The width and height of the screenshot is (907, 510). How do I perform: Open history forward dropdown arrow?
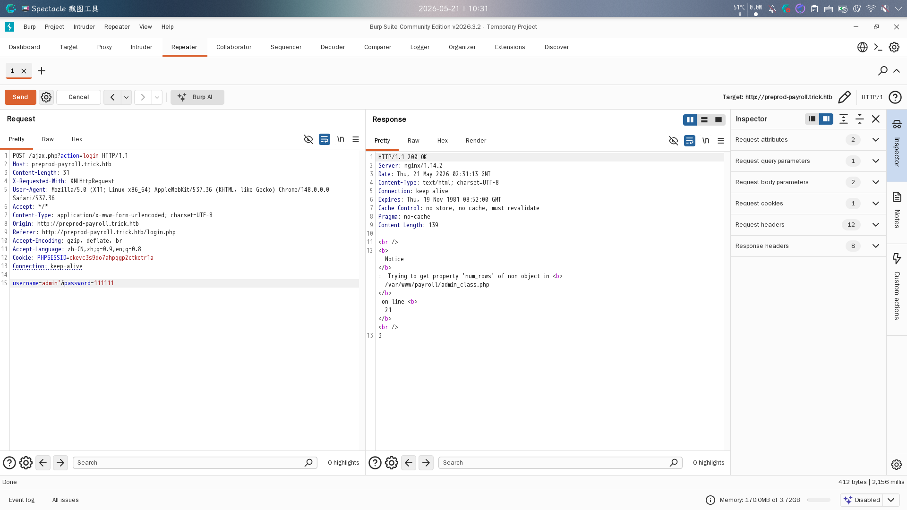point(157,97)
